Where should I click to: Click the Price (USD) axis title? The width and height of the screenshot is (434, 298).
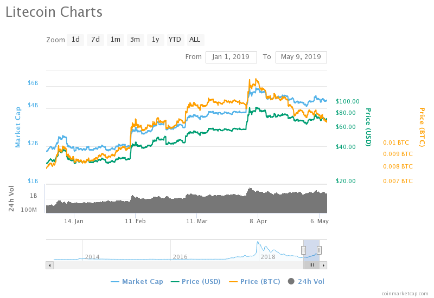(x=368, y=127)
